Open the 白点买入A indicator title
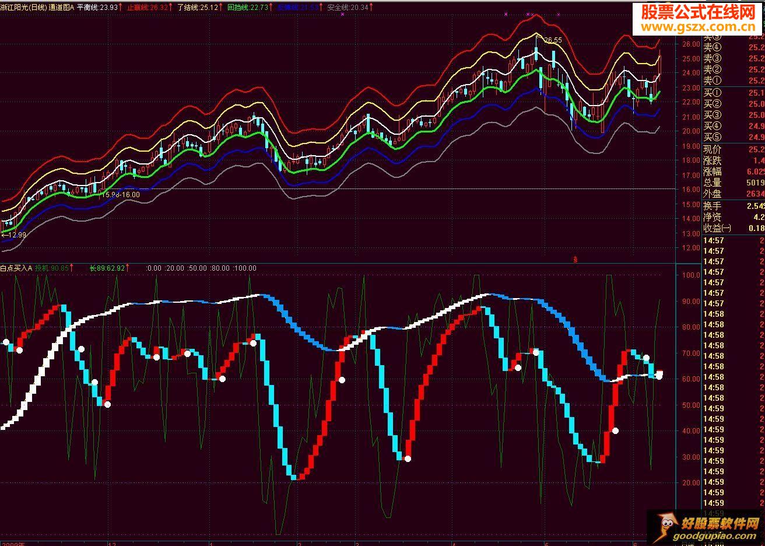The image size is (765, 546). point(16,268)
